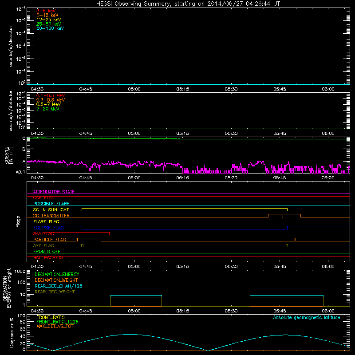Select the '0.1-0.3 MeV' legend label
This screenshot has width=355, height=355.
pos(51,95)
